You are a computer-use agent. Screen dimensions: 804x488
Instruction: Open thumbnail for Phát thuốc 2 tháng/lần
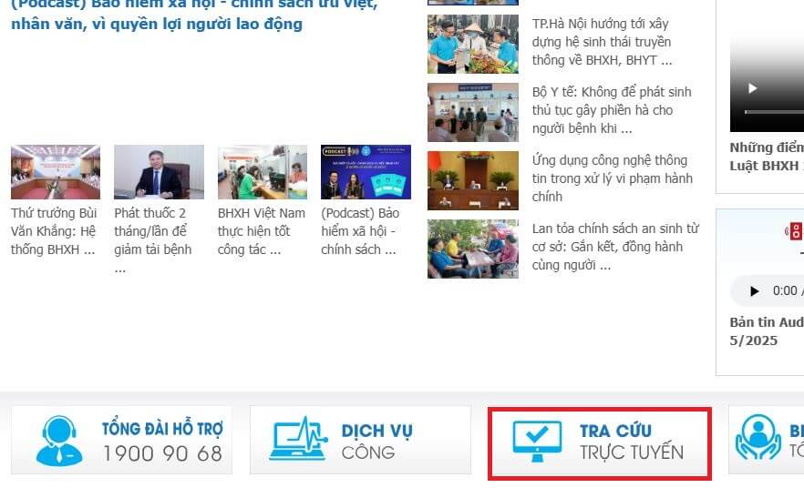coord(159,172)
